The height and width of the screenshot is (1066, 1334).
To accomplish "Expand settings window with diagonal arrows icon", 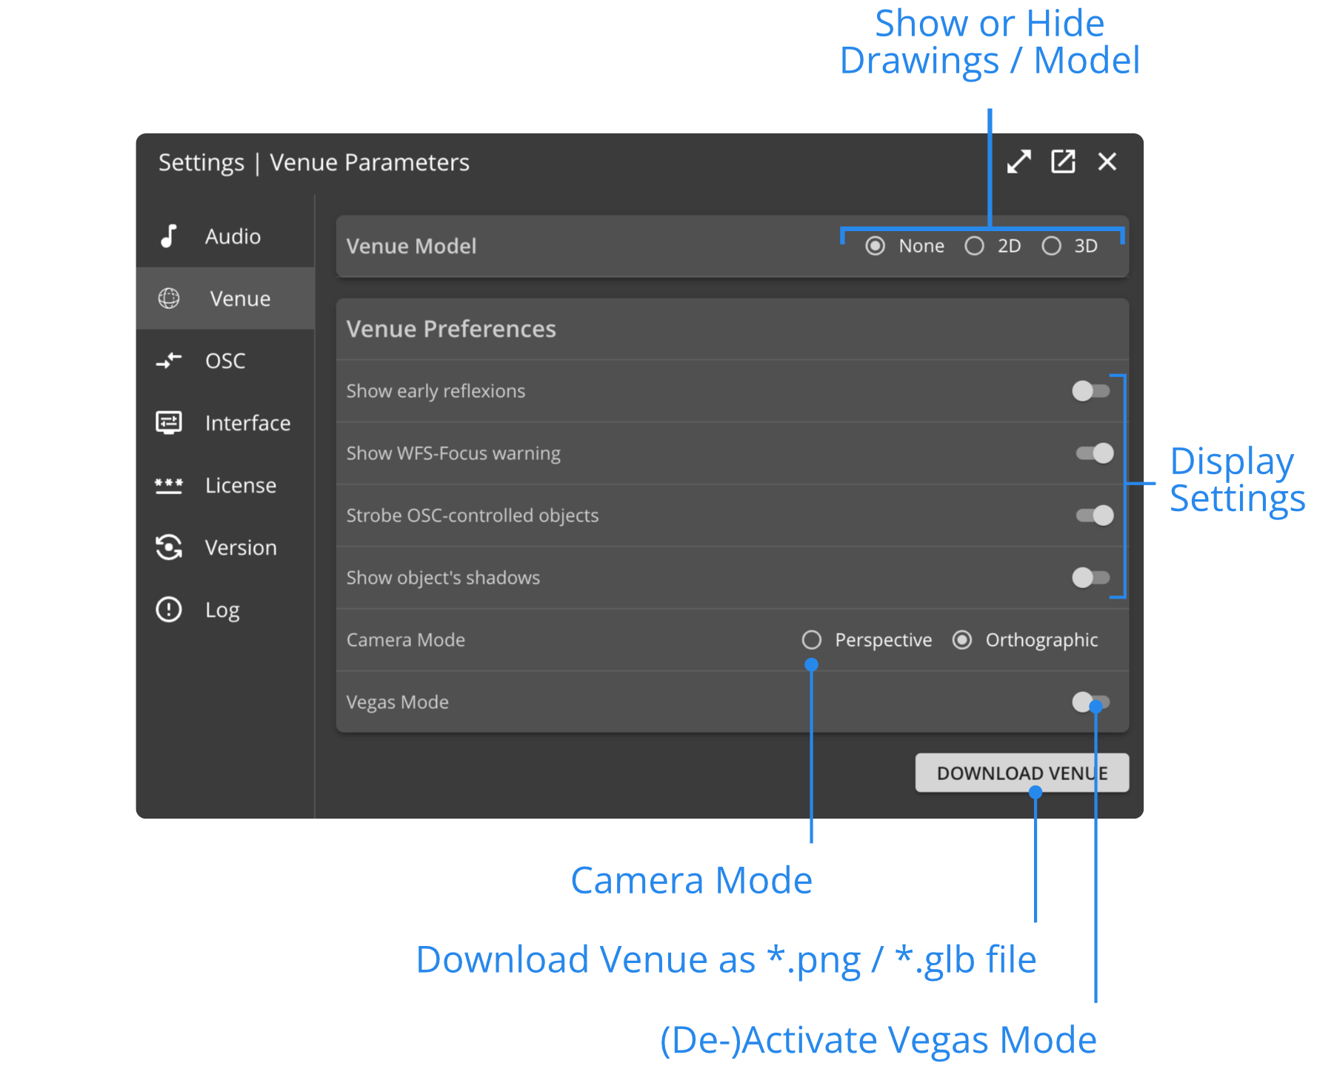I will point(1018,161).
